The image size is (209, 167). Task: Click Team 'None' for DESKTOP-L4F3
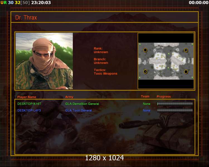coord(147,110)
